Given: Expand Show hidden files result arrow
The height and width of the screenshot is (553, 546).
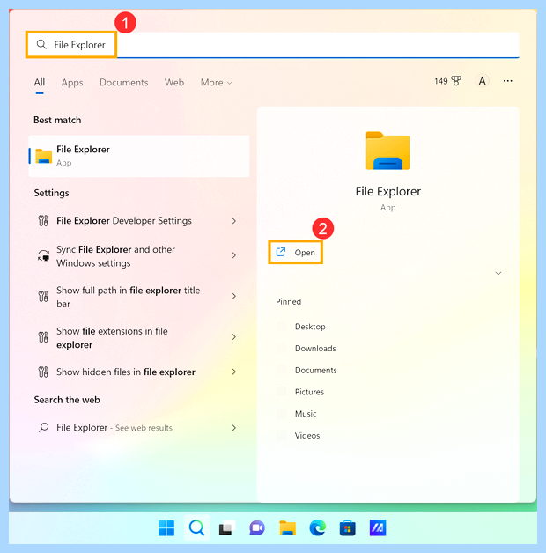Looking at the screenshot, I should [234, 372].
